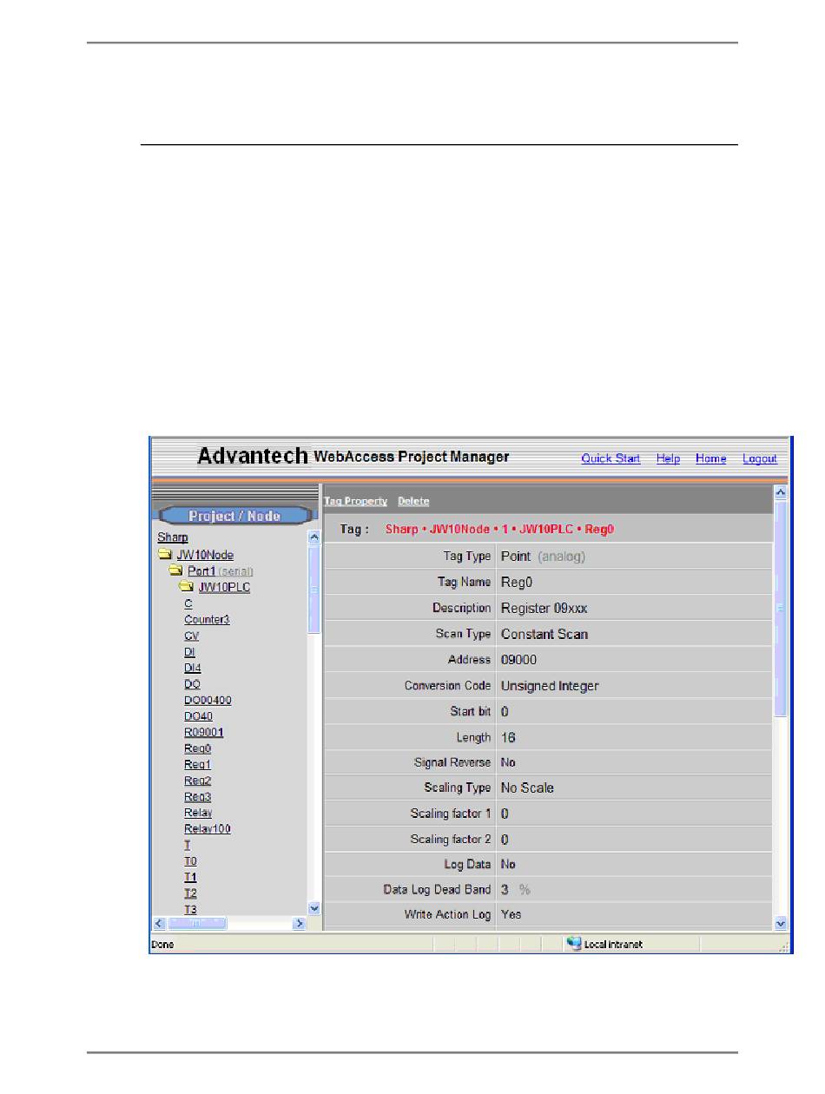Select the Sharp project link
The height and width of the screenshot is (1094, 825).
173,537
